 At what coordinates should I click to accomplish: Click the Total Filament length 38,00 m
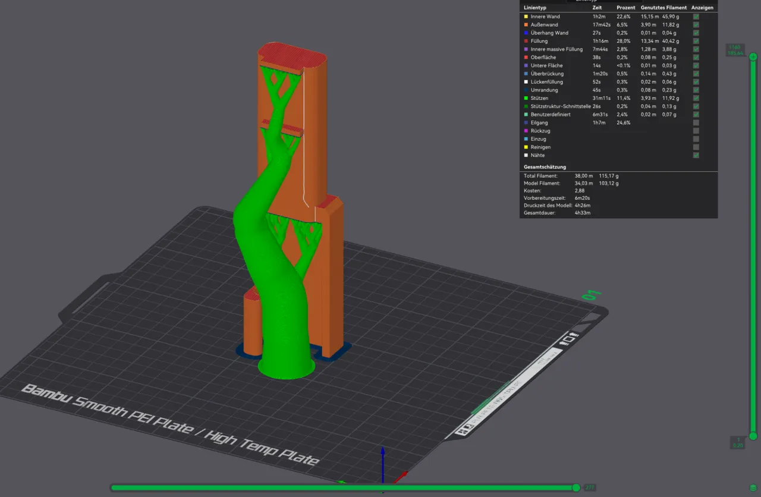point(584,176)
